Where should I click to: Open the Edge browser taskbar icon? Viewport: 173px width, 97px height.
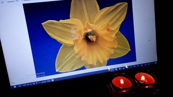pyautogui.click(x=138, y=66)
